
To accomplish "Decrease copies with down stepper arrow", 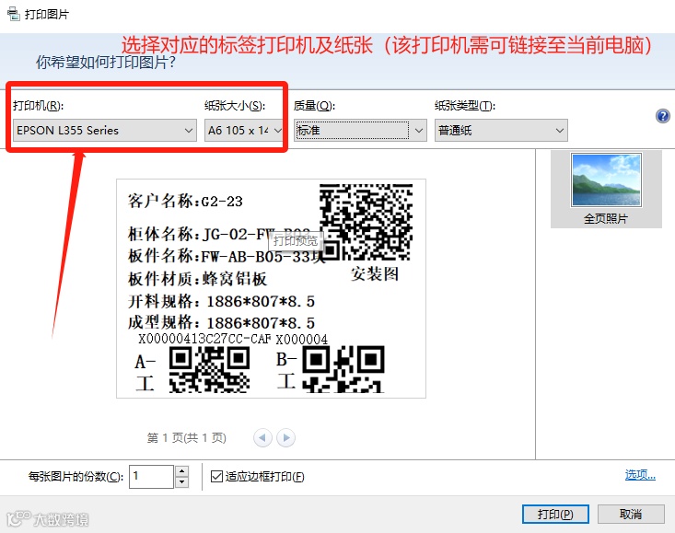I will point(182,481).
